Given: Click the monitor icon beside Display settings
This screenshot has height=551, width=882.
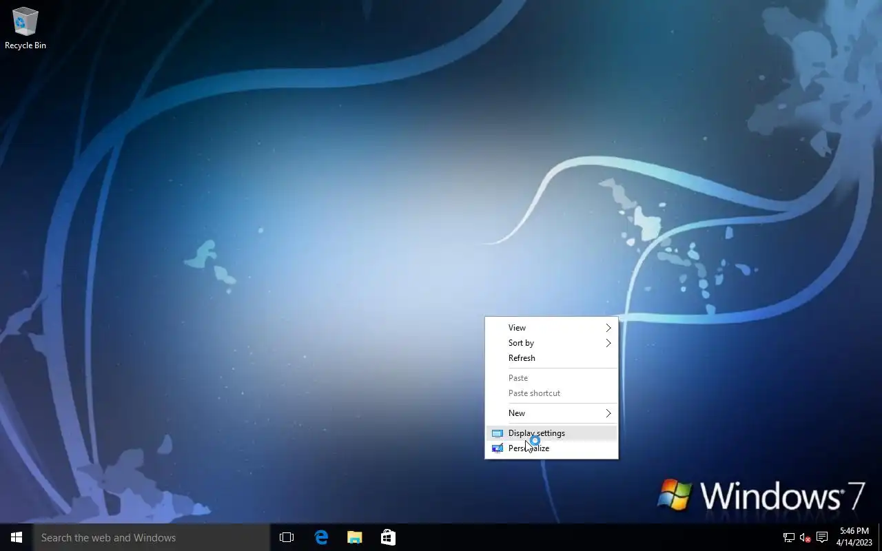Looking at the screenshot, I should click(x=498, y=433).
